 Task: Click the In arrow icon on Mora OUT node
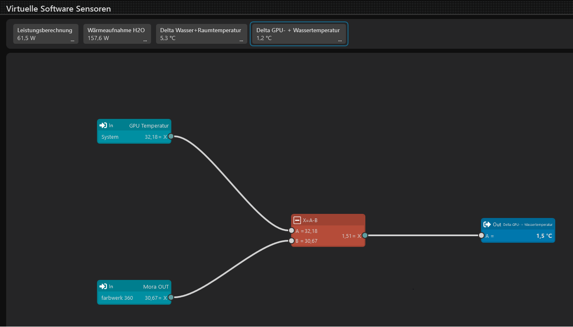[103, 287]
